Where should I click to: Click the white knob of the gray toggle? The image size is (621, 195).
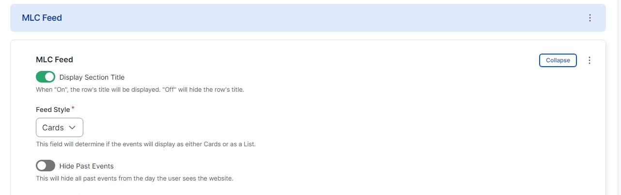pyautogui.click(x=42, y=166)
